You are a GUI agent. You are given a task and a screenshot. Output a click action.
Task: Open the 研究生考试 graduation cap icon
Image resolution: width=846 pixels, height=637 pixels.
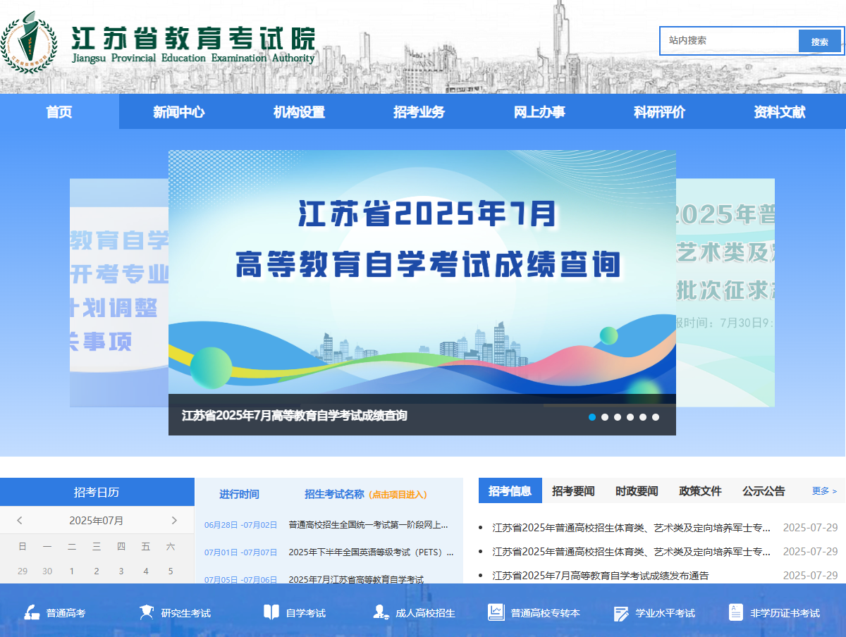[147, 612]
